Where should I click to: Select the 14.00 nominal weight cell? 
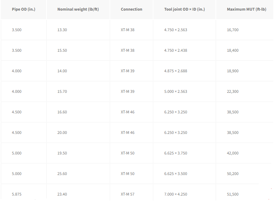coord(62,71)
